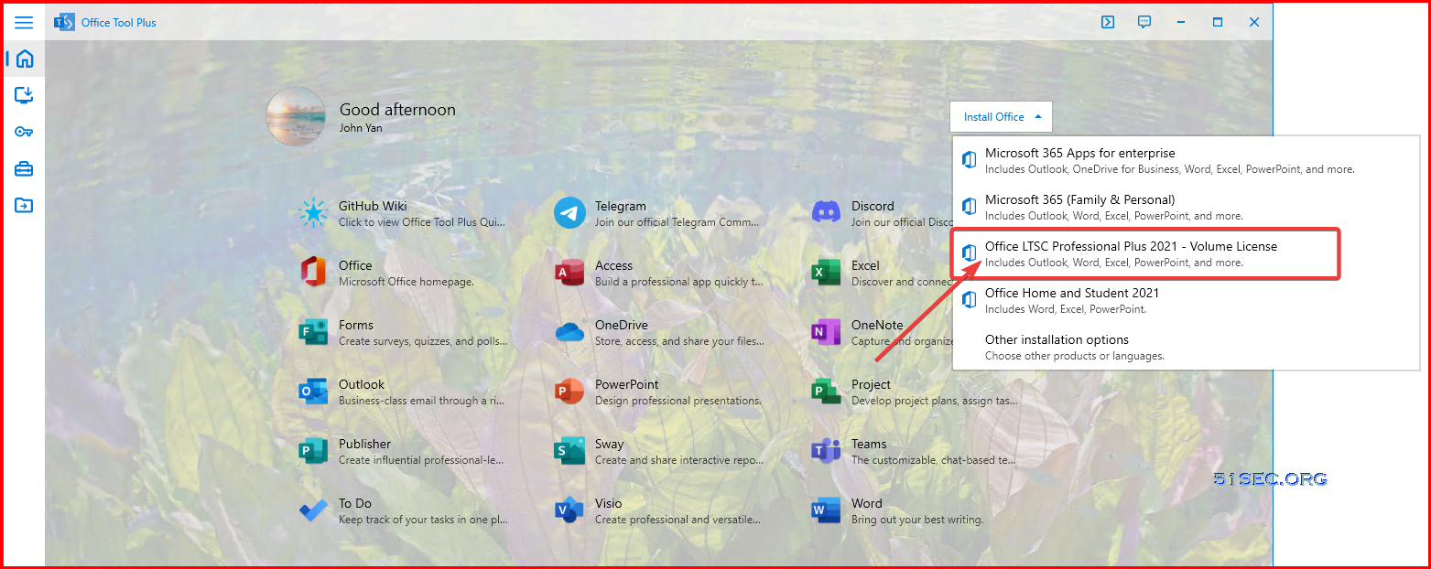Open the Deploy page from the sidebar
The width and height of the screenshot is (1431, 569).
[x=25, y=95]
